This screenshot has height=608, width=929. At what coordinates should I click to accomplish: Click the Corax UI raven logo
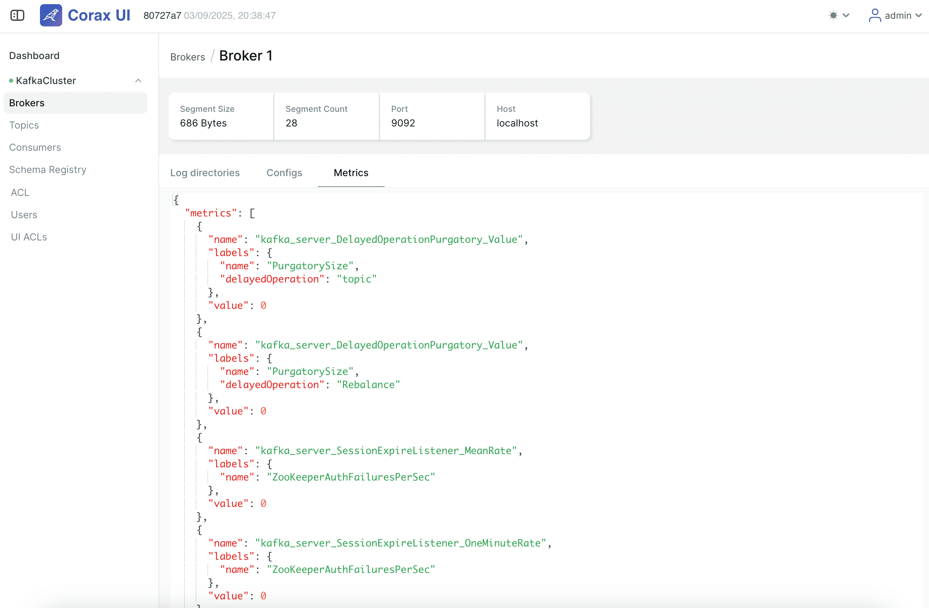(x=51, y=16)
